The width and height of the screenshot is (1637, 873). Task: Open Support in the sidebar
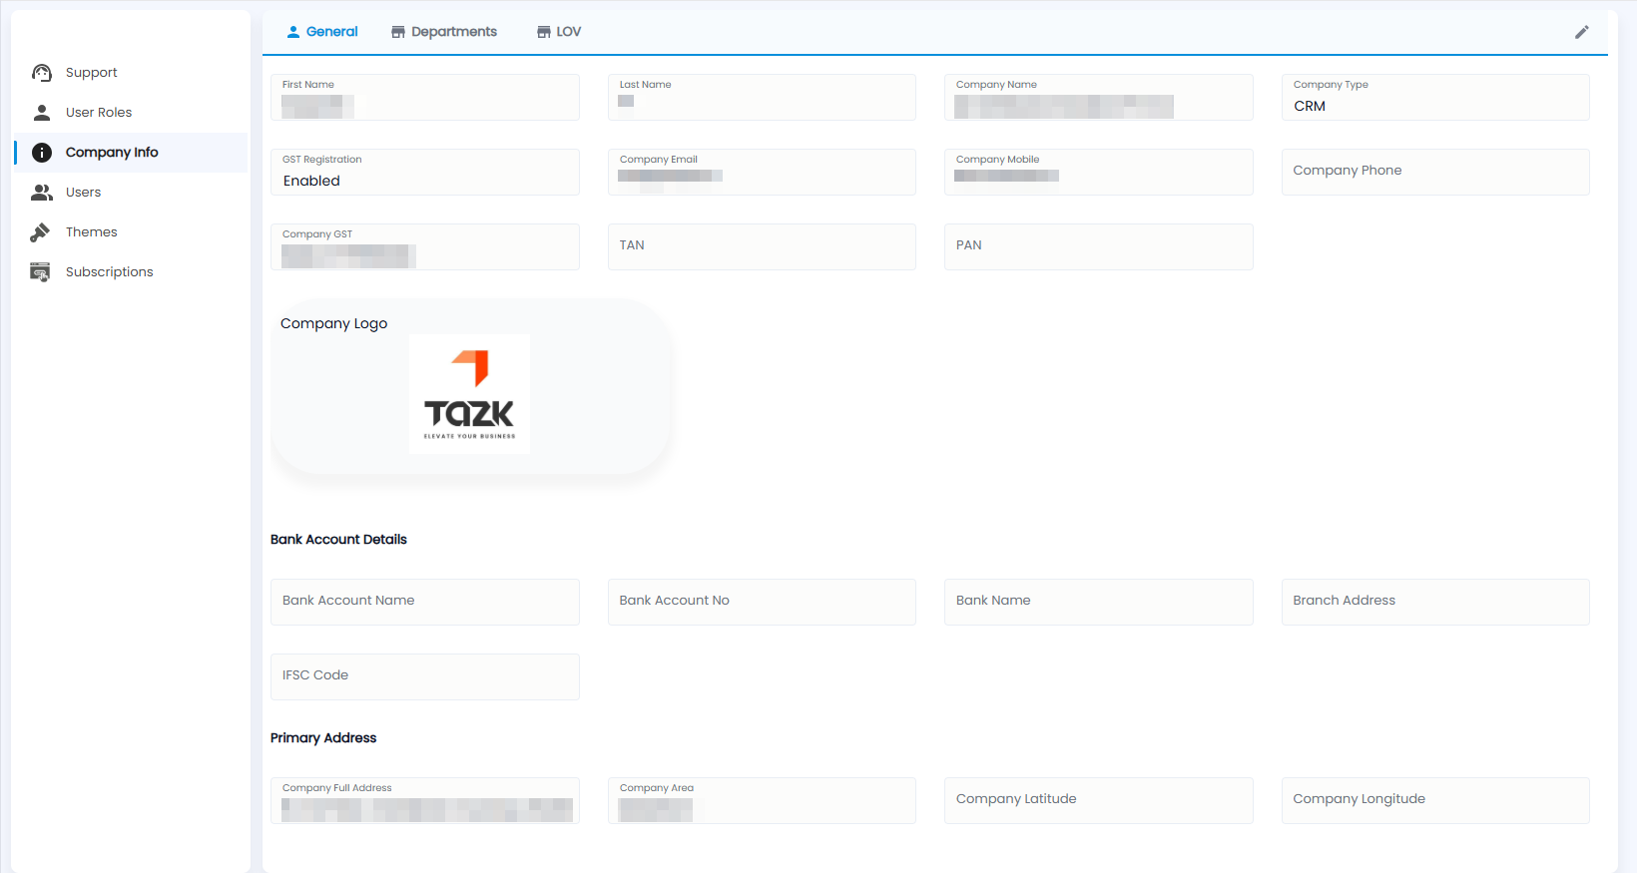(x=131, y=73)
